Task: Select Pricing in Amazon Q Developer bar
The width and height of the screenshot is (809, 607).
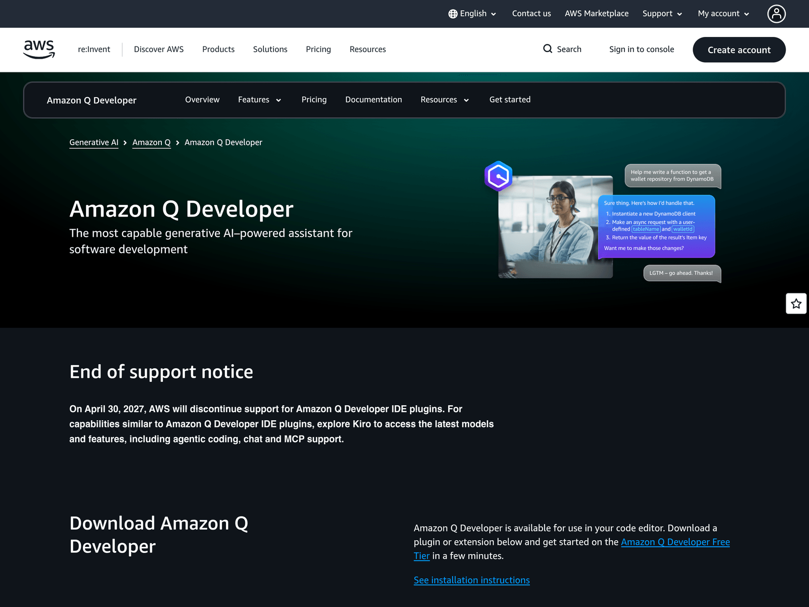Action: 314,100
